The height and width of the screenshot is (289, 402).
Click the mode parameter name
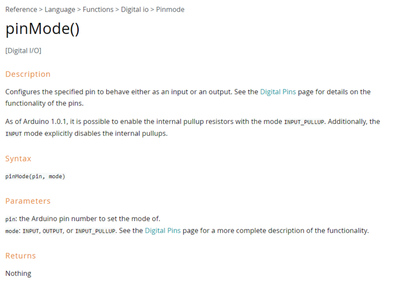tap(12, 231)
